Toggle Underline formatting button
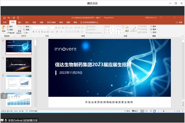This screenshot has height=123, width=185. click(39, 32)
